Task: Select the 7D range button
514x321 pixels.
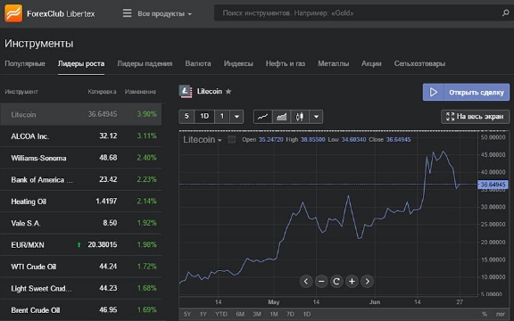Action: point(290,314)
